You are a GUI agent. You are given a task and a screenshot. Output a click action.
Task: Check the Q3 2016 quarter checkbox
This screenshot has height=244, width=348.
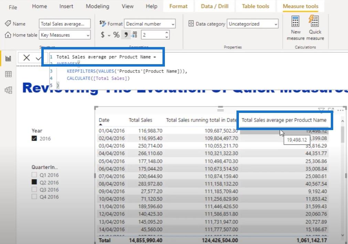click(x=34, y=189)
